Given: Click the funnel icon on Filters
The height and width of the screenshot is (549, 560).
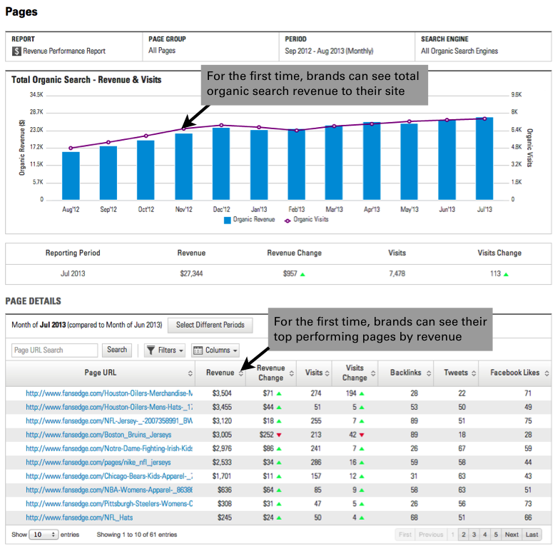Looking at the screenshot, I should [151, 351].
